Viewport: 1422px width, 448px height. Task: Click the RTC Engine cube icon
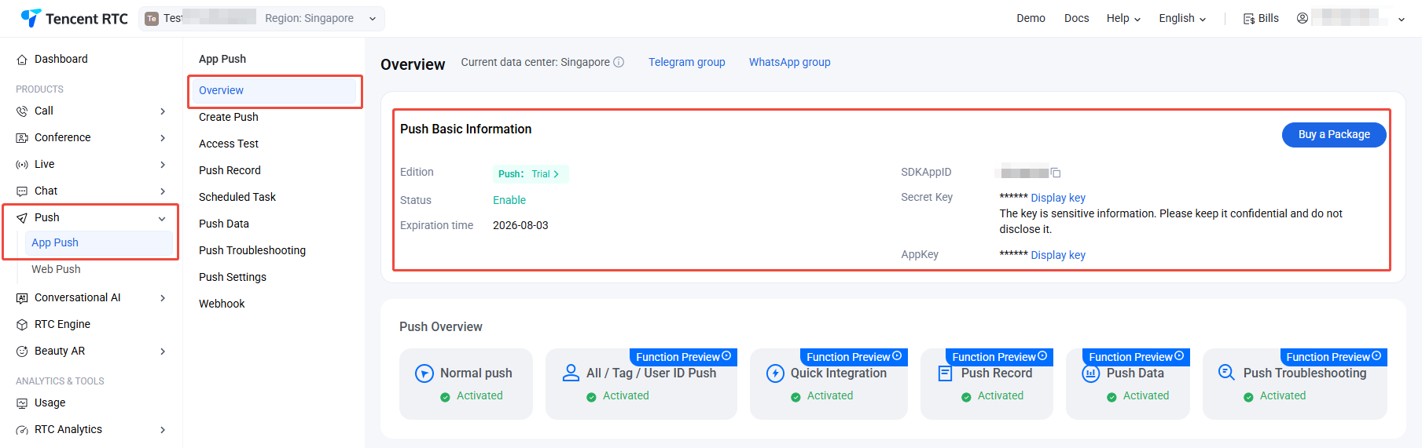22,325
